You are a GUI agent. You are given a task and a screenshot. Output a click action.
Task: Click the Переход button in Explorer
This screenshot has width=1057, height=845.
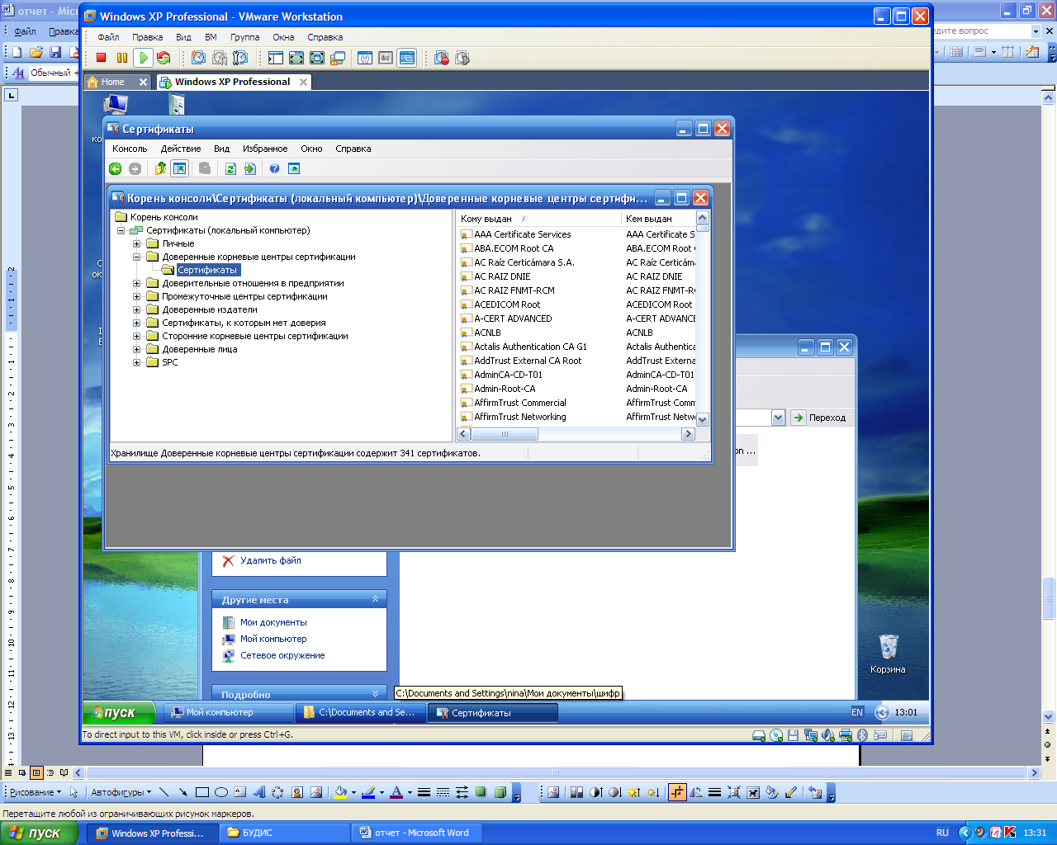click(x=819, y=418)
